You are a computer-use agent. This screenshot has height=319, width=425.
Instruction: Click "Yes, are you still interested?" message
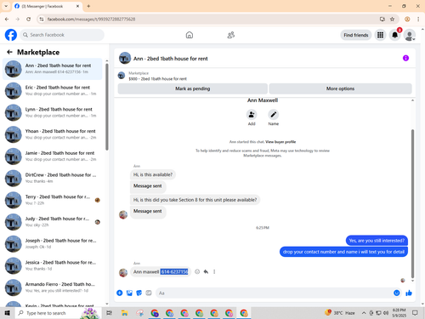pos(377,241)
